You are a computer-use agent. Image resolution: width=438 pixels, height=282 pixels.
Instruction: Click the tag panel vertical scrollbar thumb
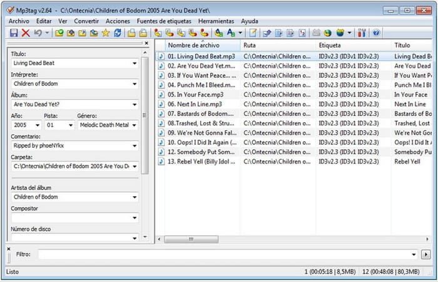(145, 115)
